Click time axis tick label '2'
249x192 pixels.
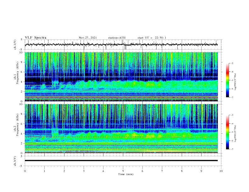click(64, 171)
